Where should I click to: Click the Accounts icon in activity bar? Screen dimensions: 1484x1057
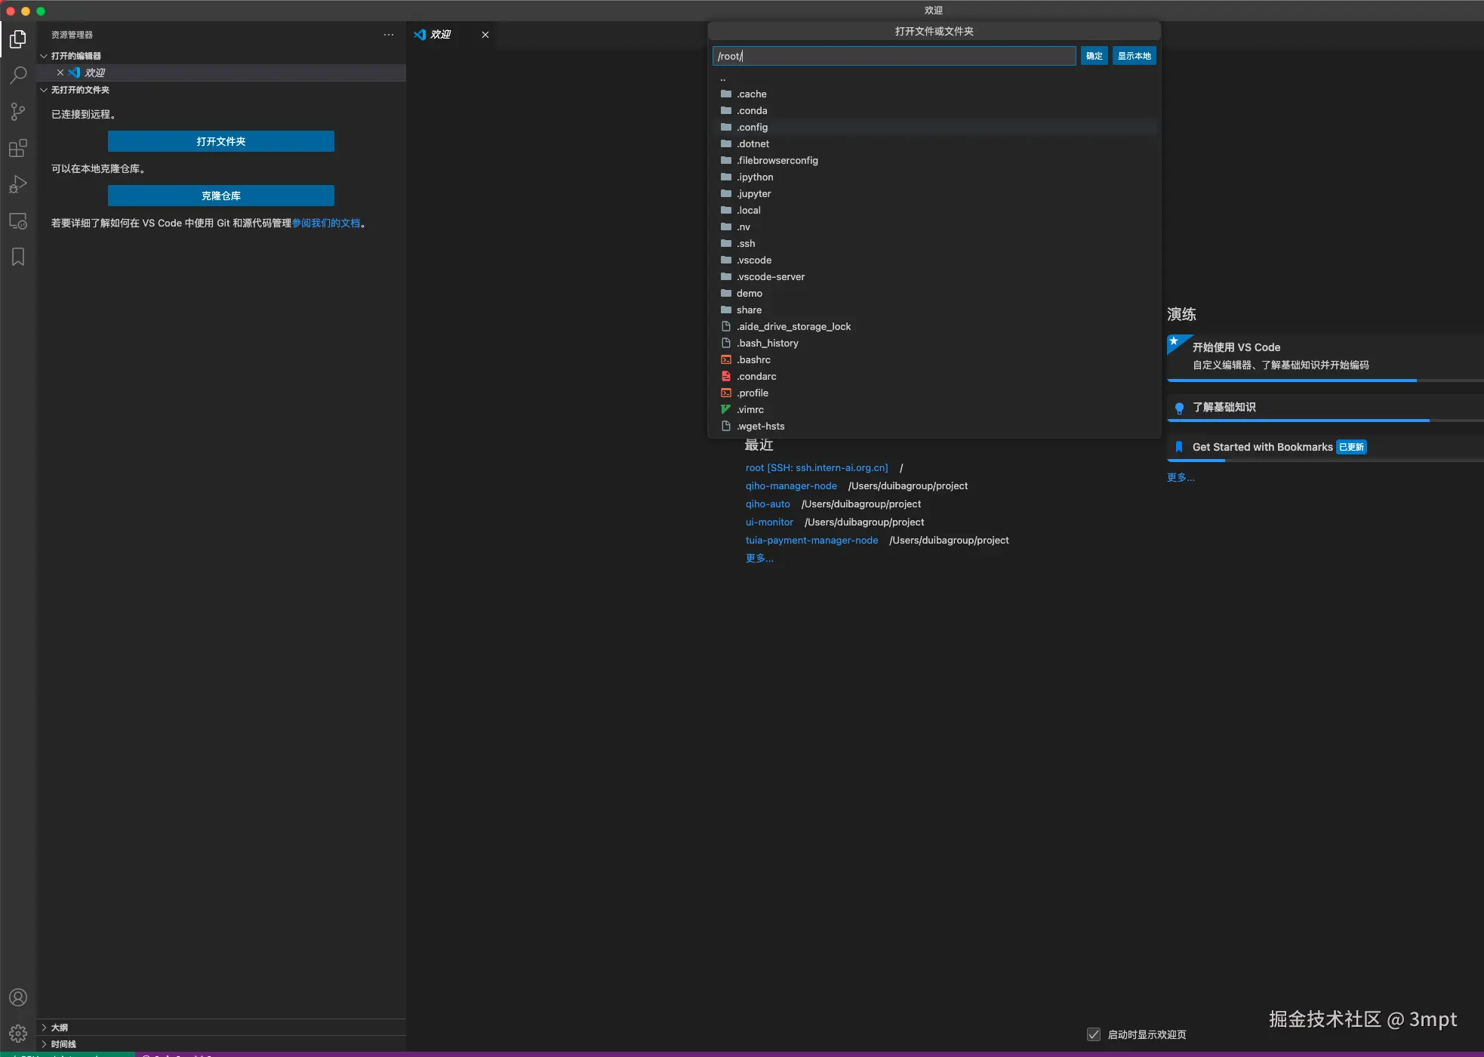point(18,997)
